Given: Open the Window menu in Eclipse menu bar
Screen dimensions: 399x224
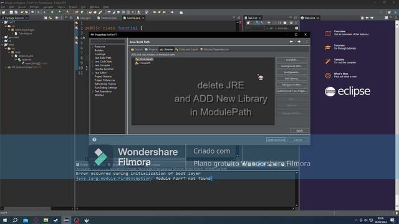Looking at the screenshot, I should (94, 7).
